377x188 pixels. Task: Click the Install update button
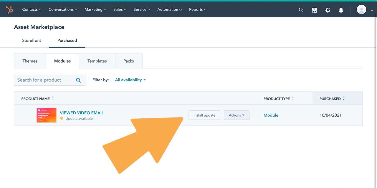click(x=204, y=115)
